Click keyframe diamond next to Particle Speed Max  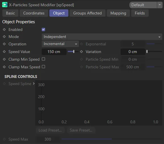point(81,67)
